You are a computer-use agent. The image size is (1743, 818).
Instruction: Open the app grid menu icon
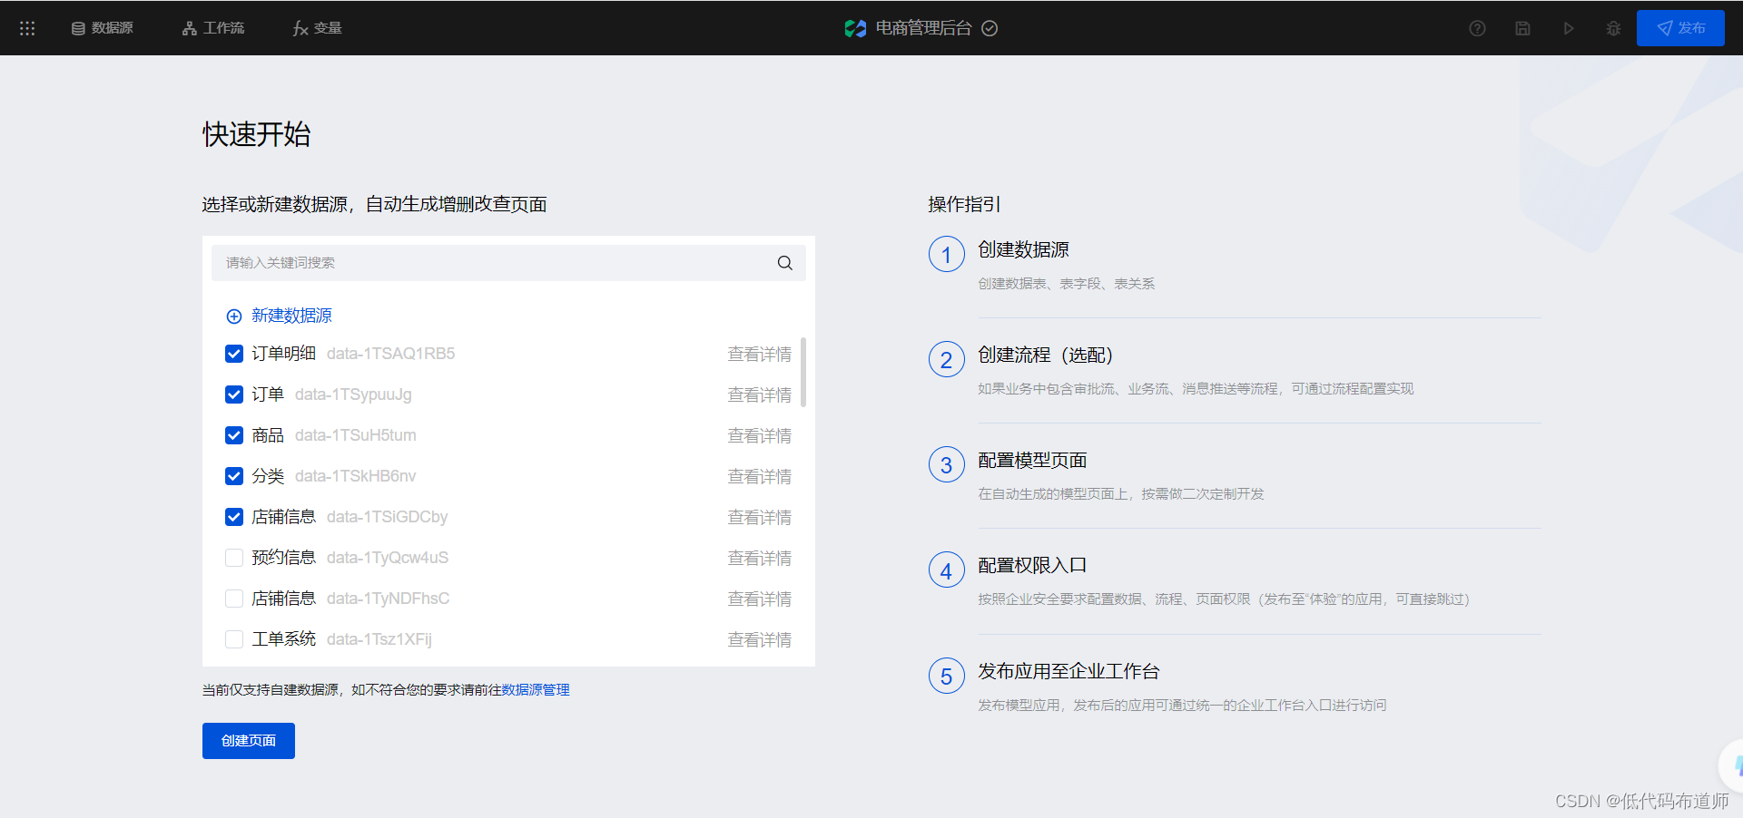27,28
